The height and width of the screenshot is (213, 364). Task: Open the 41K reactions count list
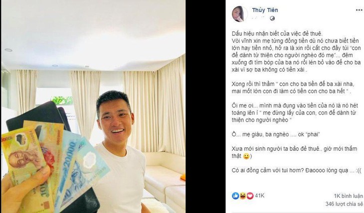(259, 196)
